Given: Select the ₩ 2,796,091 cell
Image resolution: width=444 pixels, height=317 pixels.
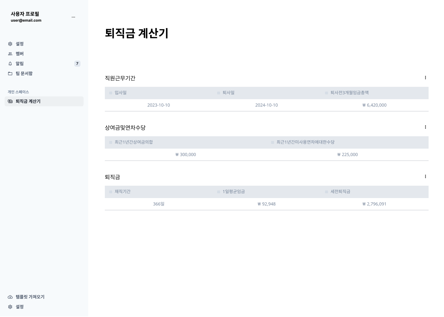Looking at the screenshot, I should click(375, 204).
